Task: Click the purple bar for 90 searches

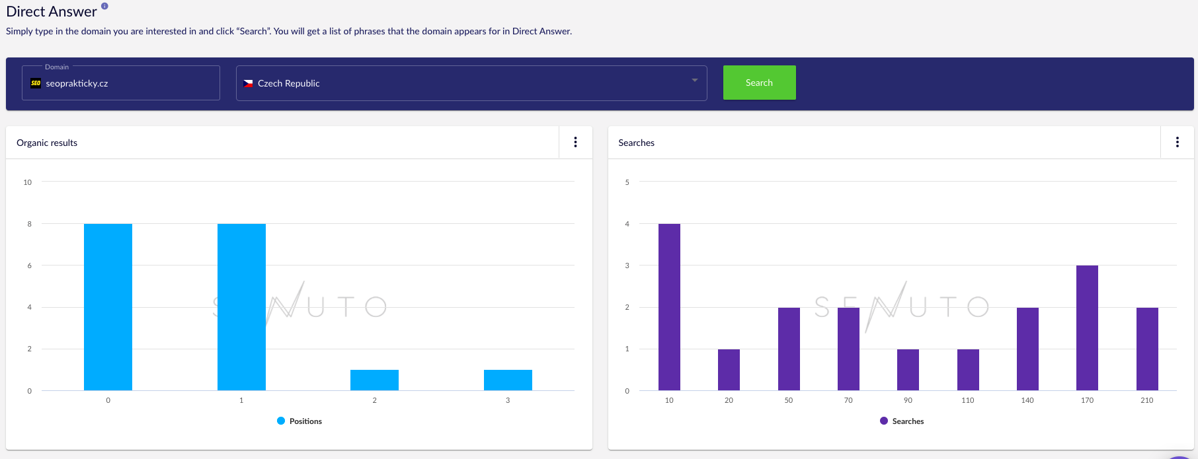Action: [x=908, y=370]
